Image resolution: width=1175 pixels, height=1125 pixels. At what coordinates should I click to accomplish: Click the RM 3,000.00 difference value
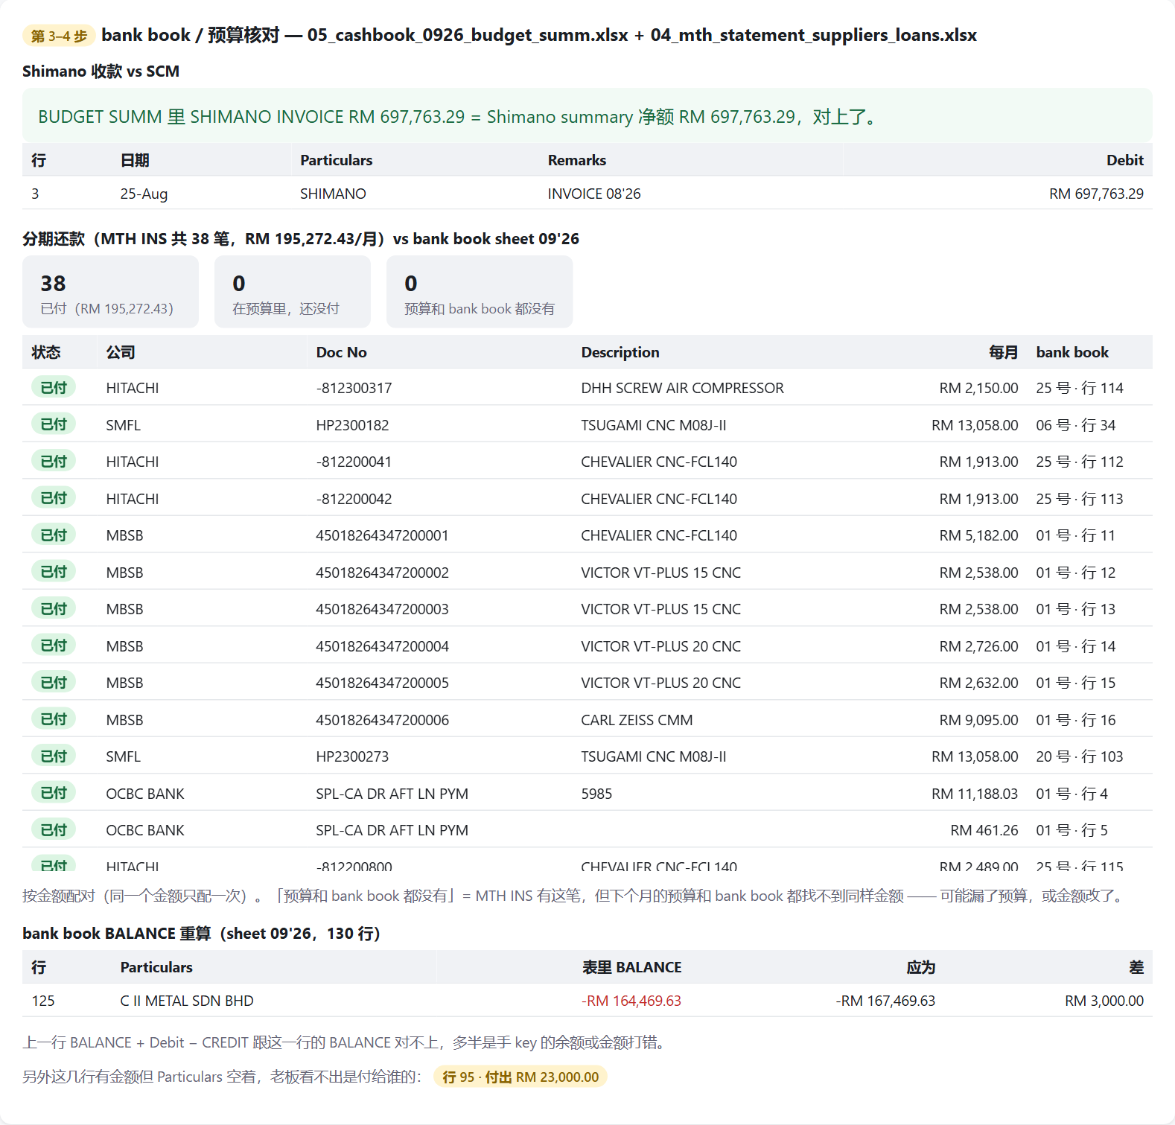1104,1001
